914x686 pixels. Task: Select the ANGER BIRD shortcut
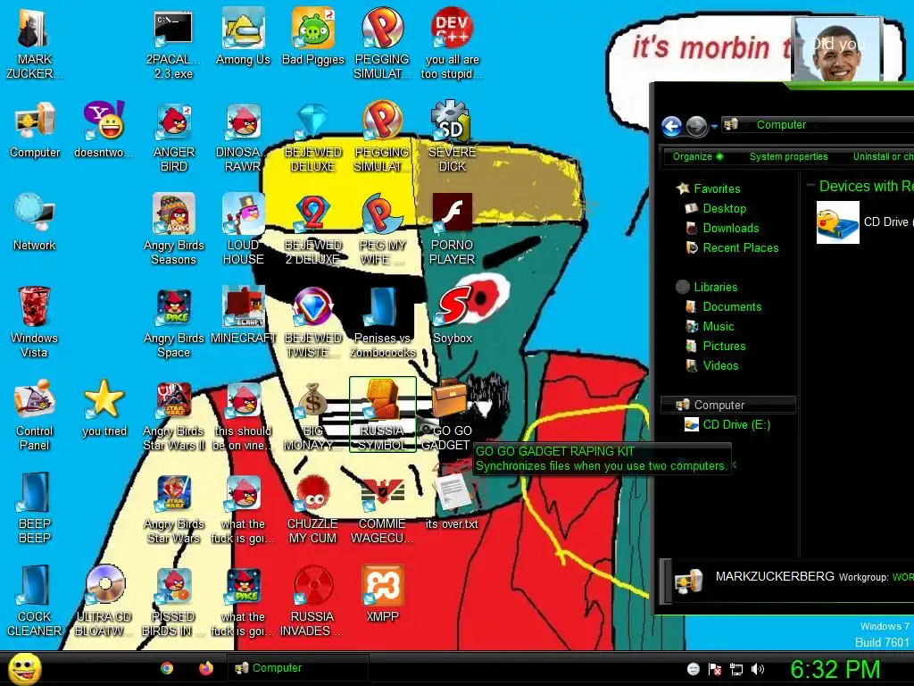(x=173, y=137)
